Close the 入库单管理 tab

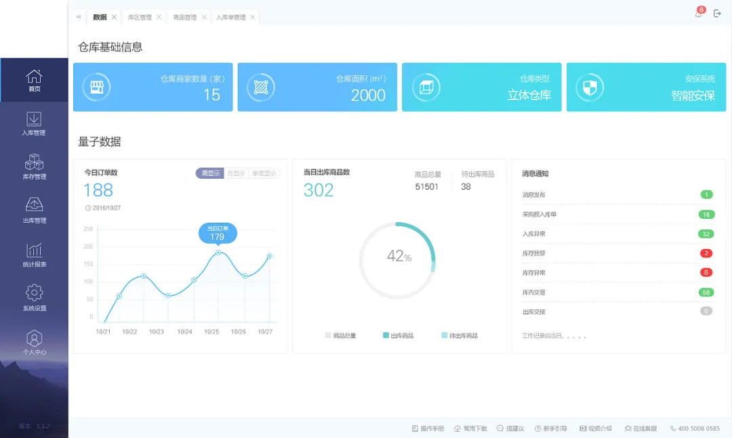[x=253, y=17]
